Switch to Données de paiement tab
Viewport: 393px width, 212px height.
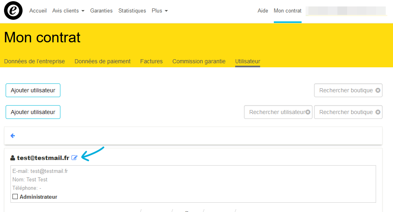pyautogui.click(x=103, y=62)
